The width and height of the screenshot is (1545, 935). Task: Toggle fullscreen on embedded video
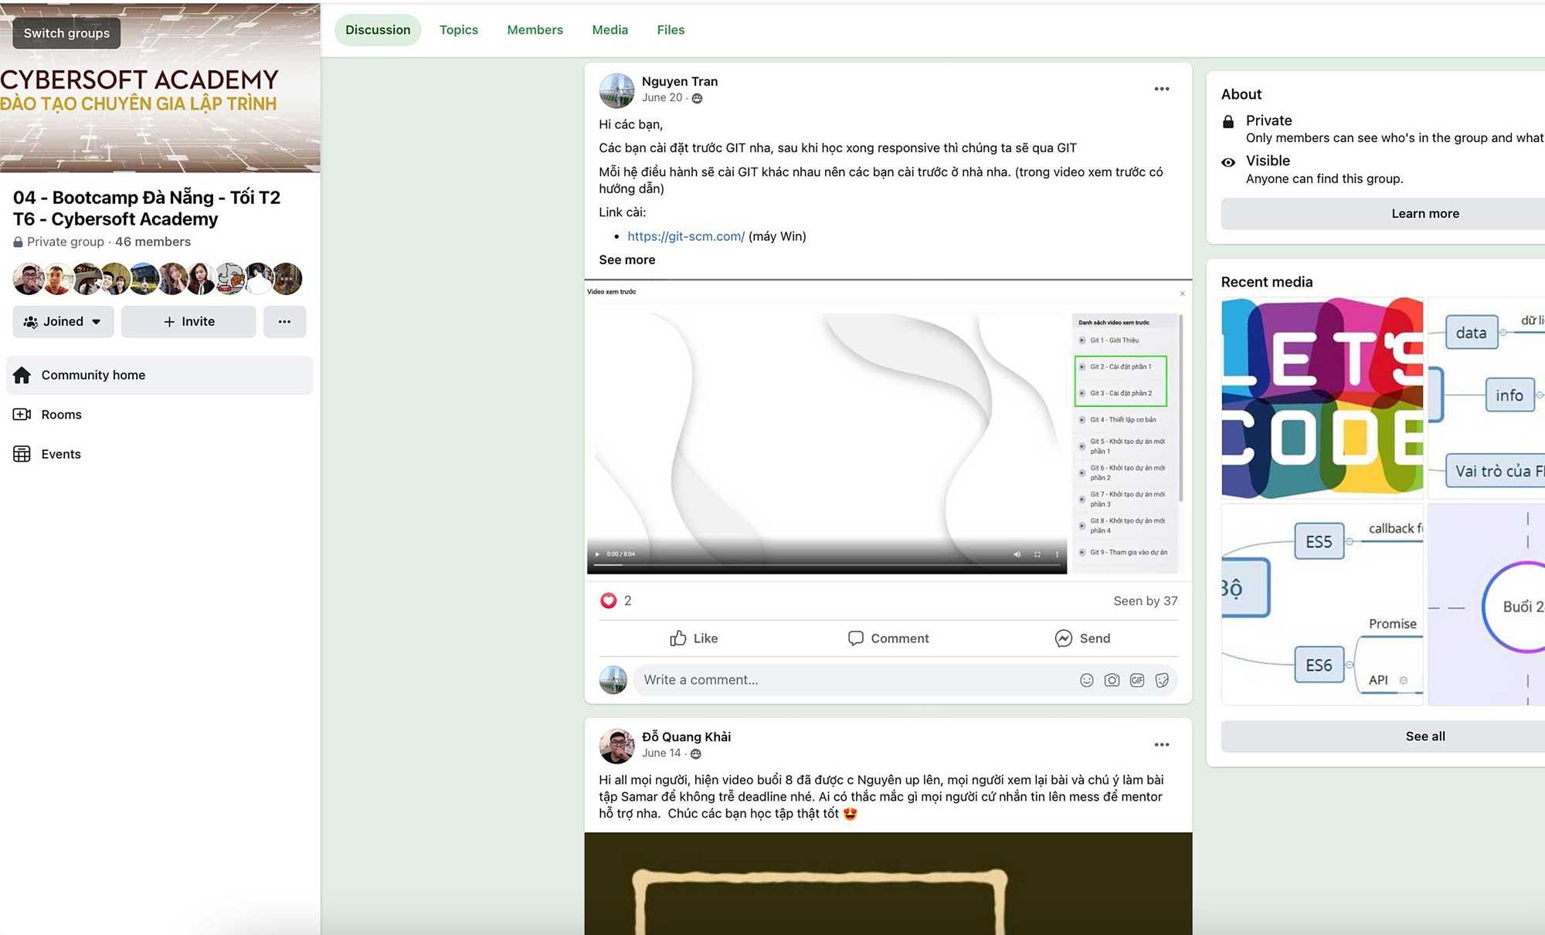(x=1037, y=554)
